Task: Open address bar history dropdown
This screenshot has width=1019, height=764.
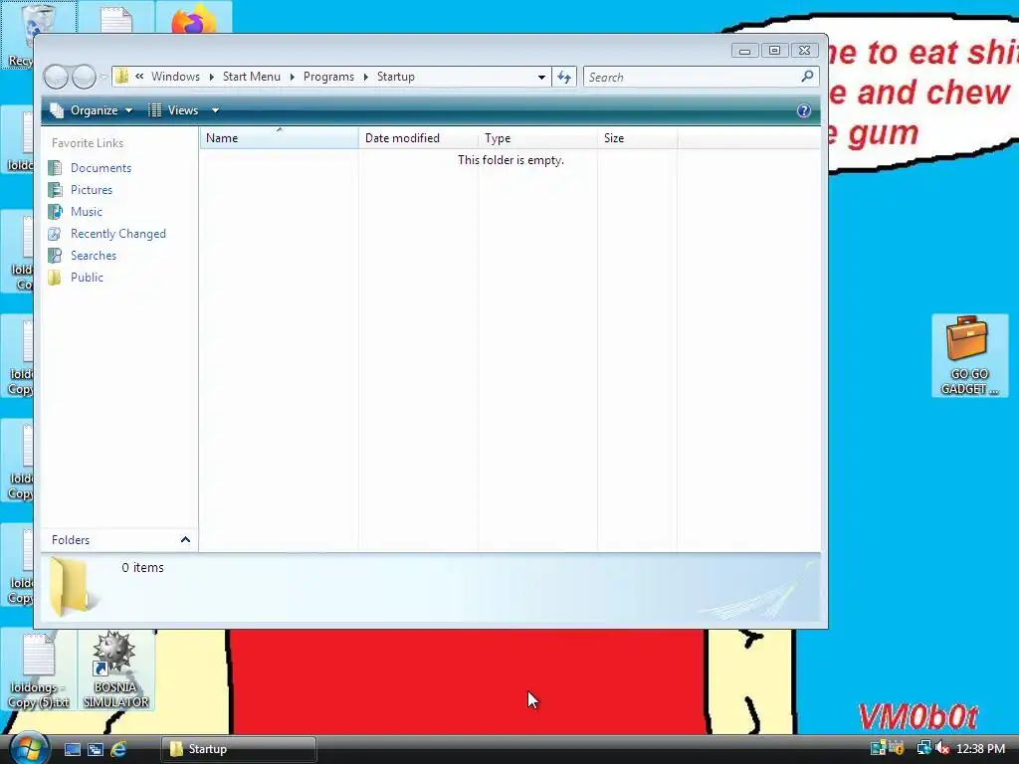Action: 541,77
